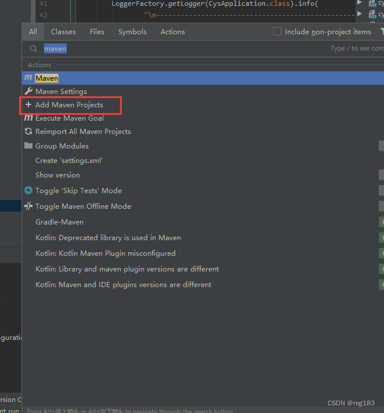Open Maven Settings action
The image size is (384, 413).
tap(61, 92)
